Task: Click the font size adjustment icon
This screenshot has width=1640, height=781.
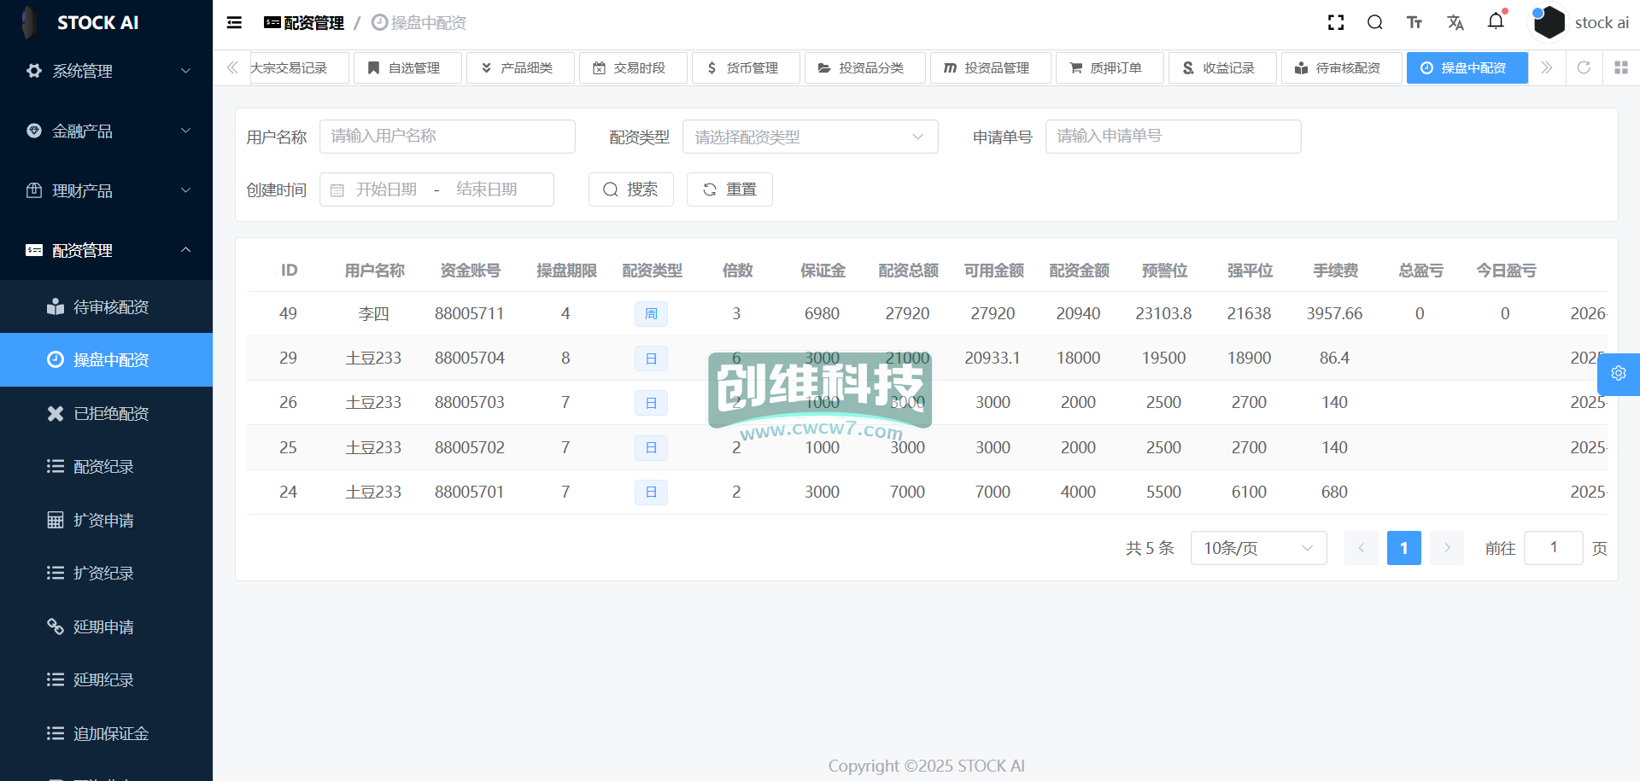Action: 1414,23
